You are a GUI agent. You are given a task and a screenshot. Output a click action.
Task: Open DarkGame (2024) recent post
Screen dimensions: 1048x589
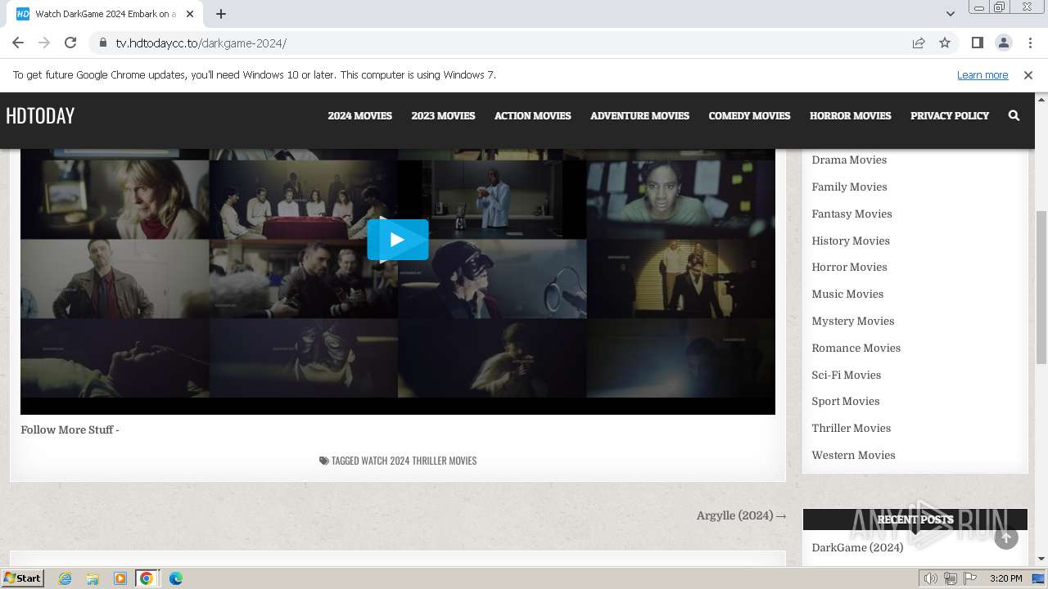point(857,547)
